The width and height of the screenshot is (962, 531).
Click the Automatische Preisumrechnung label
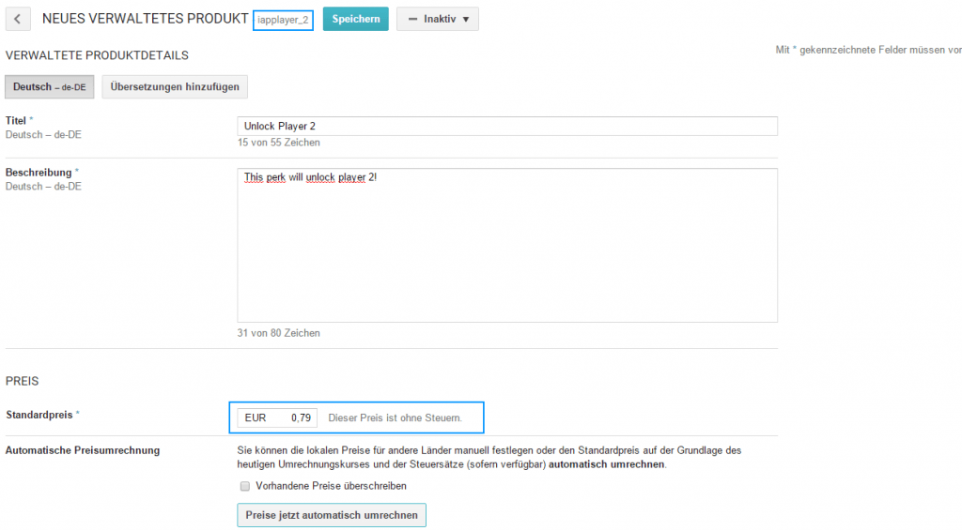83,450
